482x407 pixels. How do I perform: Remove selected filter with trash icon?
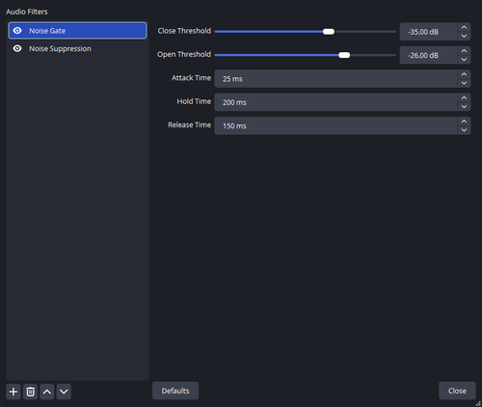(31, 392)
